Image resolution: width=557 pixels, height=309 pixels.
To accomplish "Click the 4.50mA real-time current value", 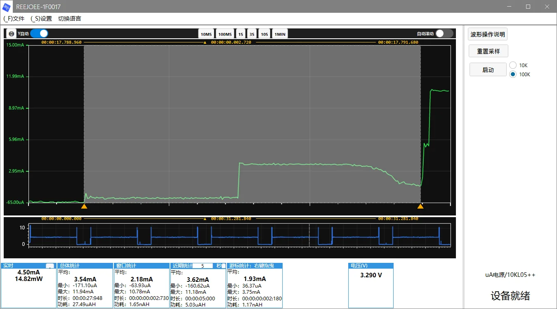I will coord(28,272).
